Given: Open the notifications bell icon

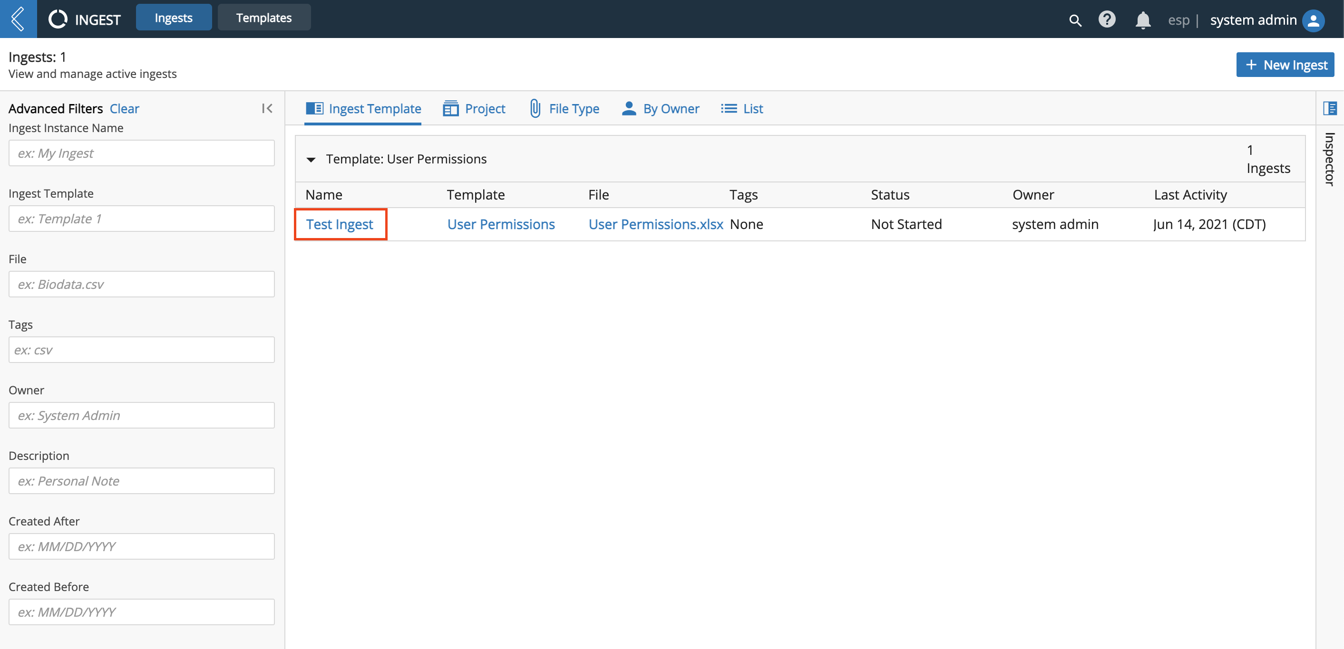Looking at the screenshot, I should click(x=1143, y=20).
